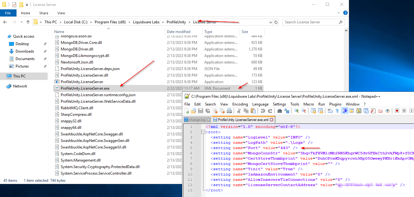This screenshot has height=197, width=414.
Task: Open the recent locations dropdown arrow
Action: click(21, 22)
